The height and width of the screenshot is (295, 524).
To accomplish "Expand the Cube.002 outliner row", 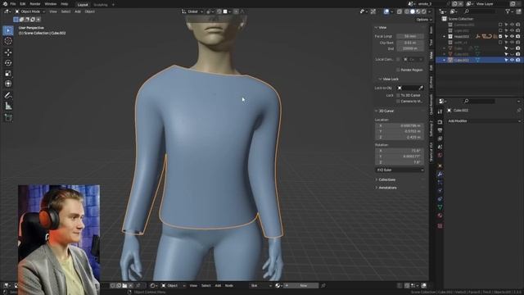I will pyautogui.click(x=444, y=60).
